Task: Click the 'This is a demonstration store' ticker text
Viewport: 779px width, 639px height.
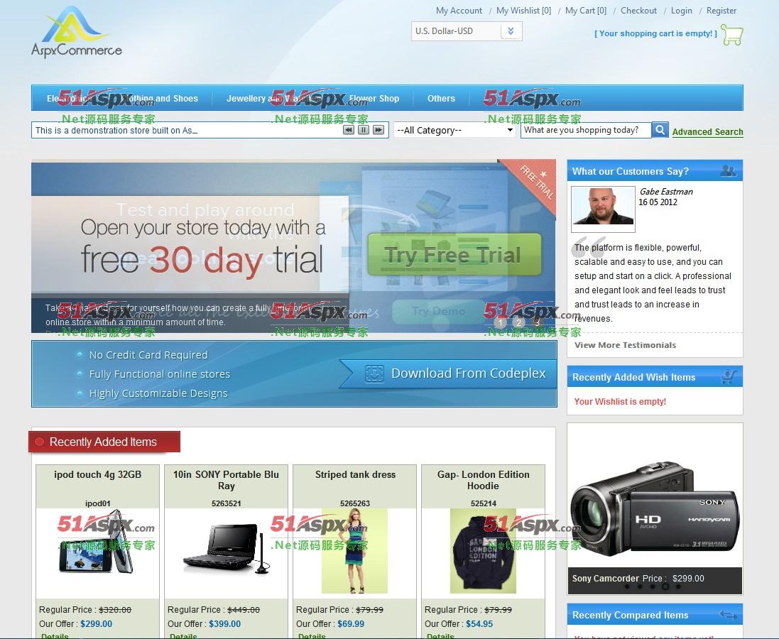Action: [116, 130]
